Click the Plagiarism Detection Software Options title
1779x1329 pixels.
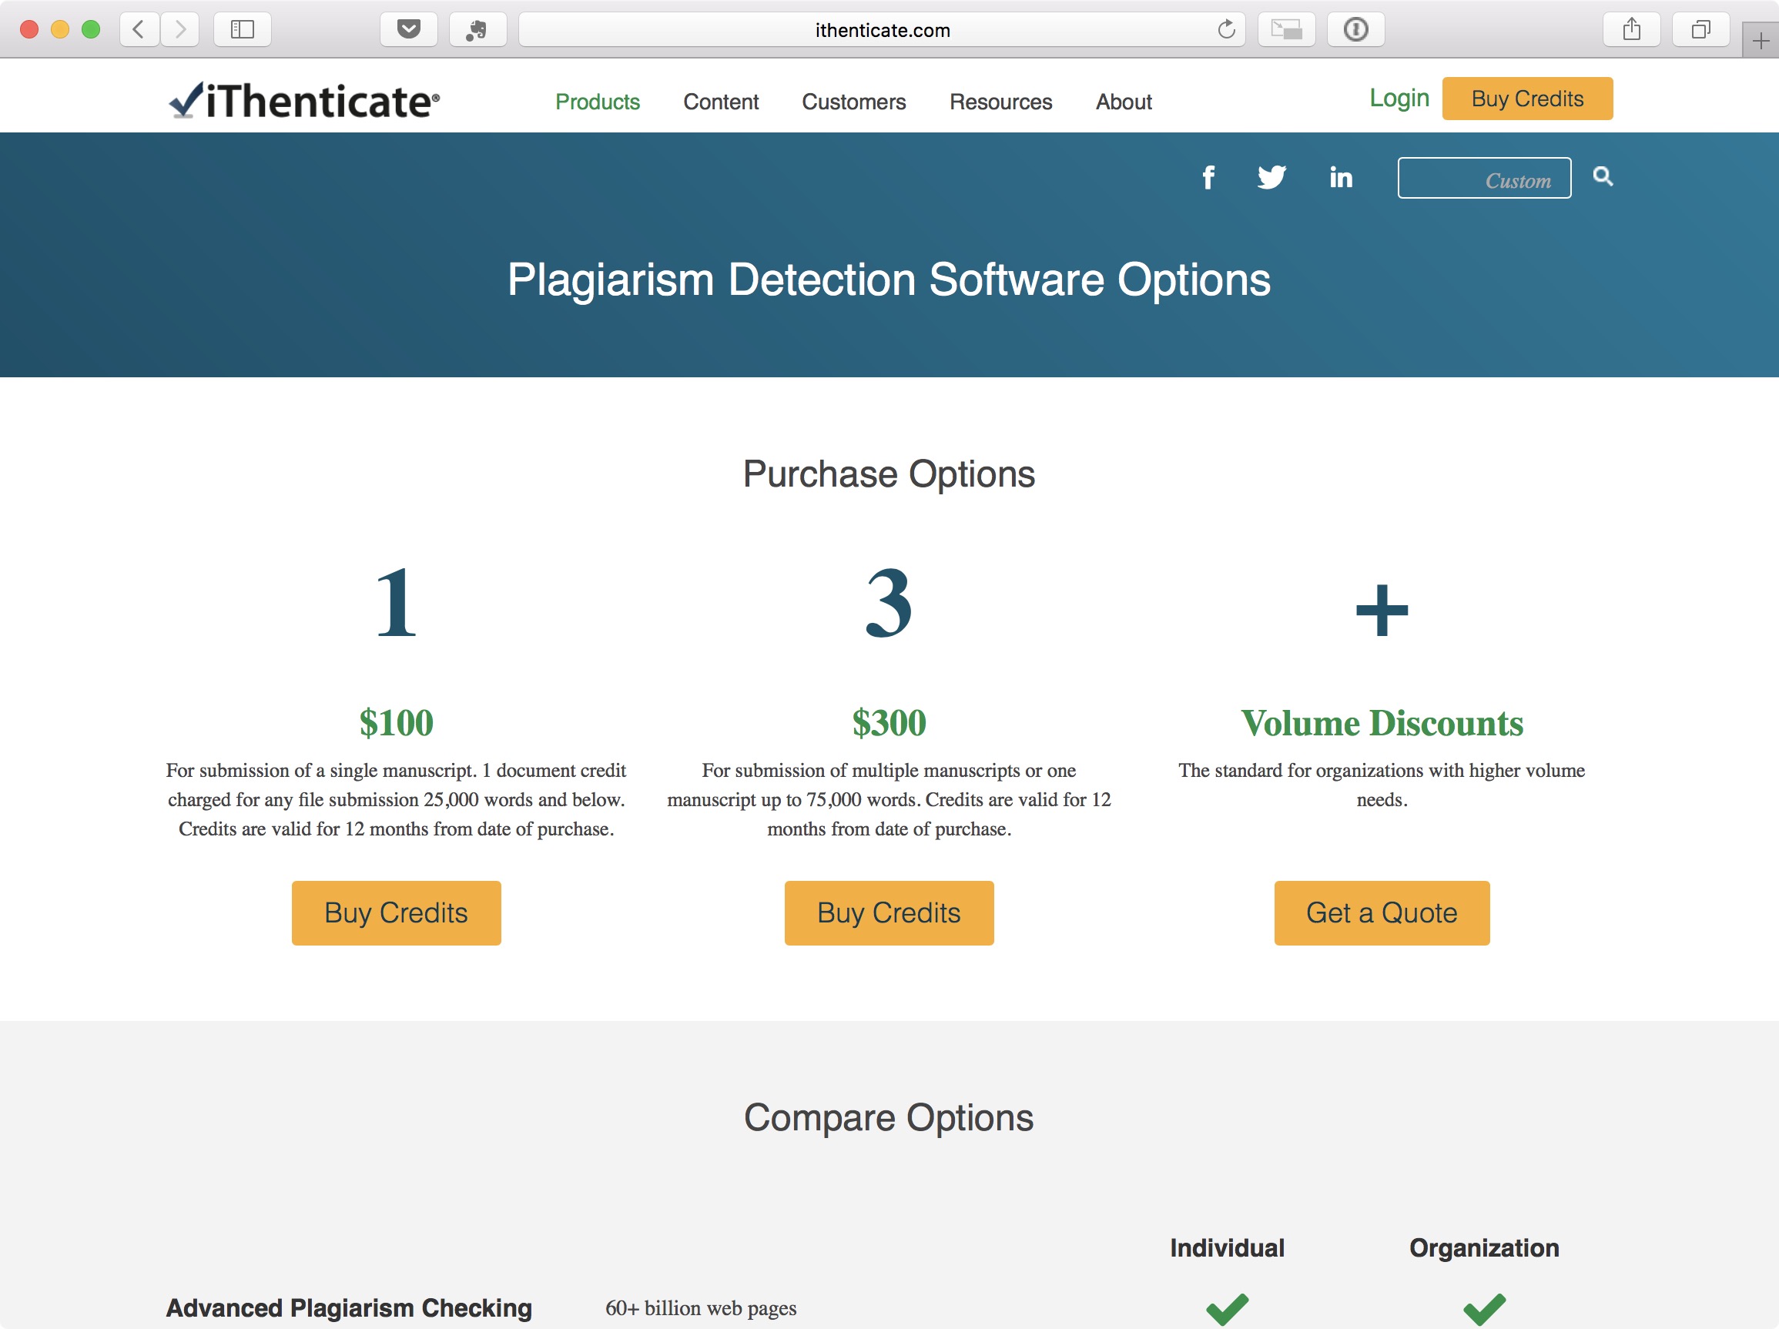coord(889,279)
